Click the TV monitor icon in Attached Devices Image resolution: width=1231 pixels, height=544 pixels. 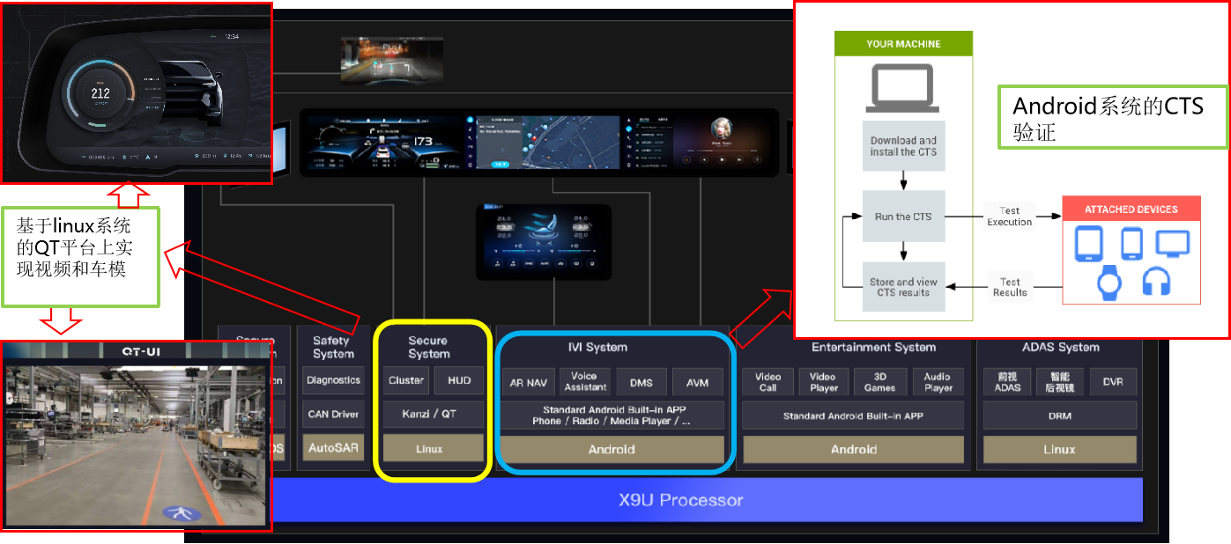1173,243
